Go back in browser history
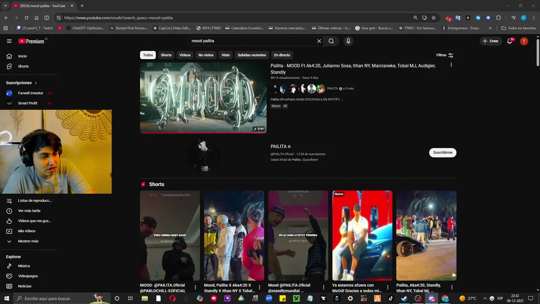540x304 pixels. click(x=6, y=18)
